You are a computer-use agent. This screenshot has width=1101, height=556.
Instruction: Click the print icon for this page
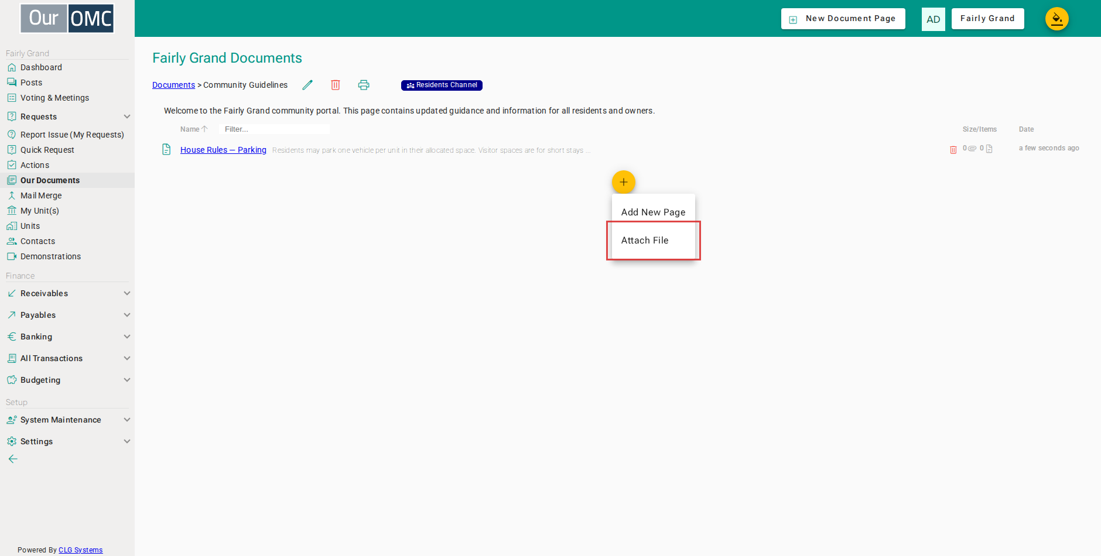[x=364, y=85]
